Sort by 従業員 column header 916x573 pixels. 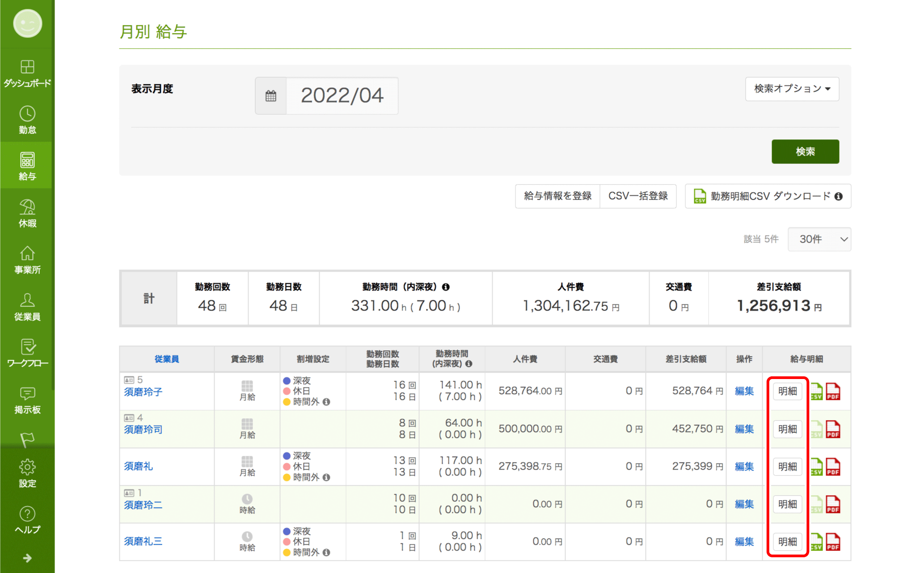tap(167, 359)
